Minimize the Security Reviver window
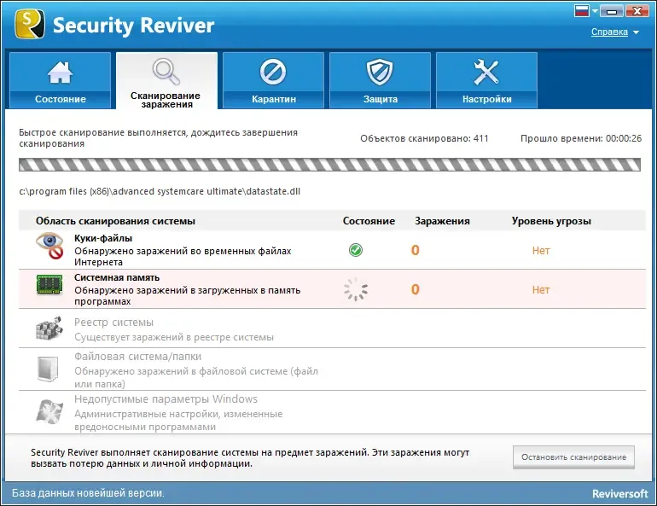This screenshot has height=506, width=657. [x=611, y=11]
